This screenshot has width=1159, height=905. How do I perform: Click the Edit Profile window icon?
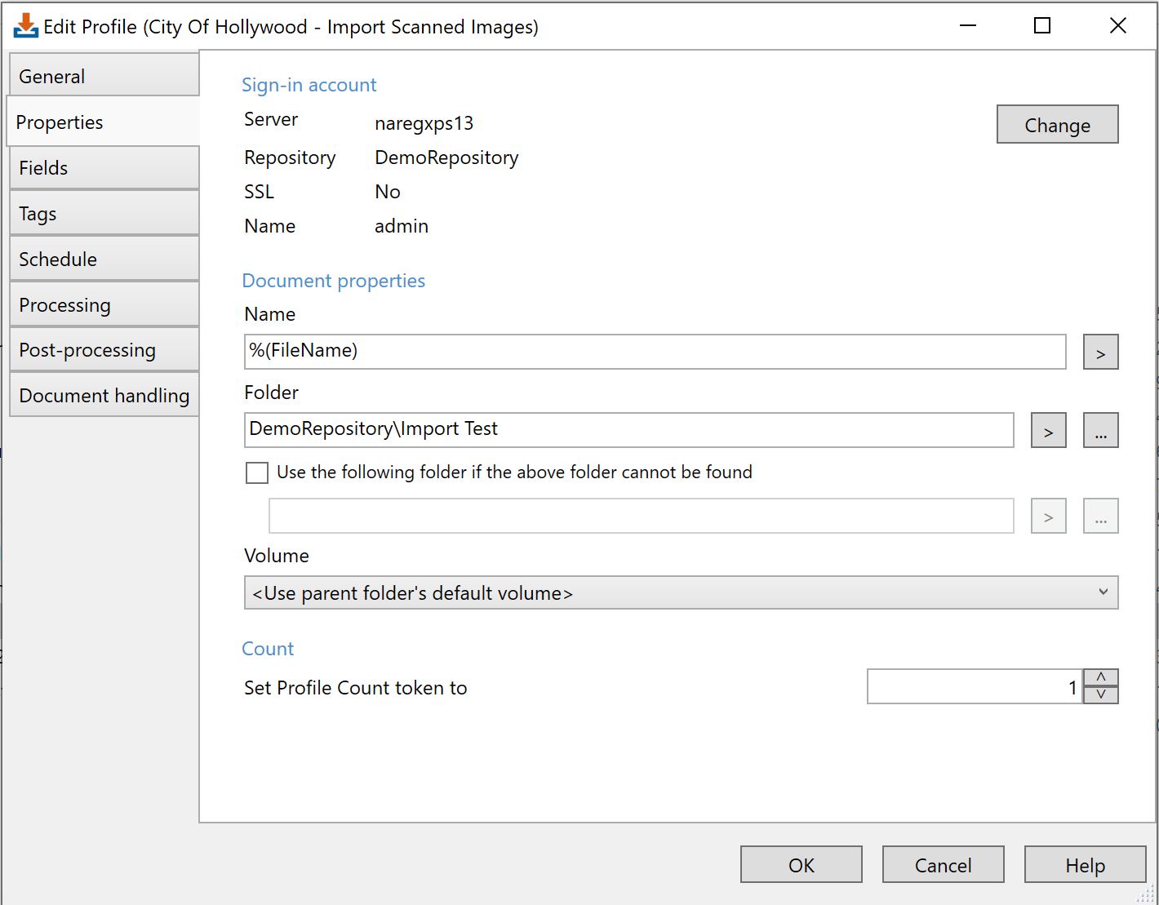coord(25,26)
